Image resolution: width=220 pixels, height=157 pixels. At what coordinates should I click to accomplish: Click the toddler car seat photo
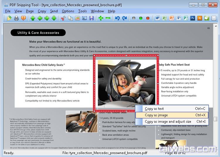tap(82, 122)
